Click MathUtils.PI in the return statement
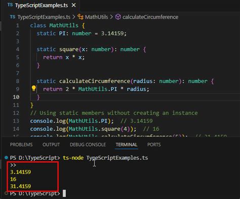Image resolution: width=240 pixels, height=199 pixels. tap(98, 89)
